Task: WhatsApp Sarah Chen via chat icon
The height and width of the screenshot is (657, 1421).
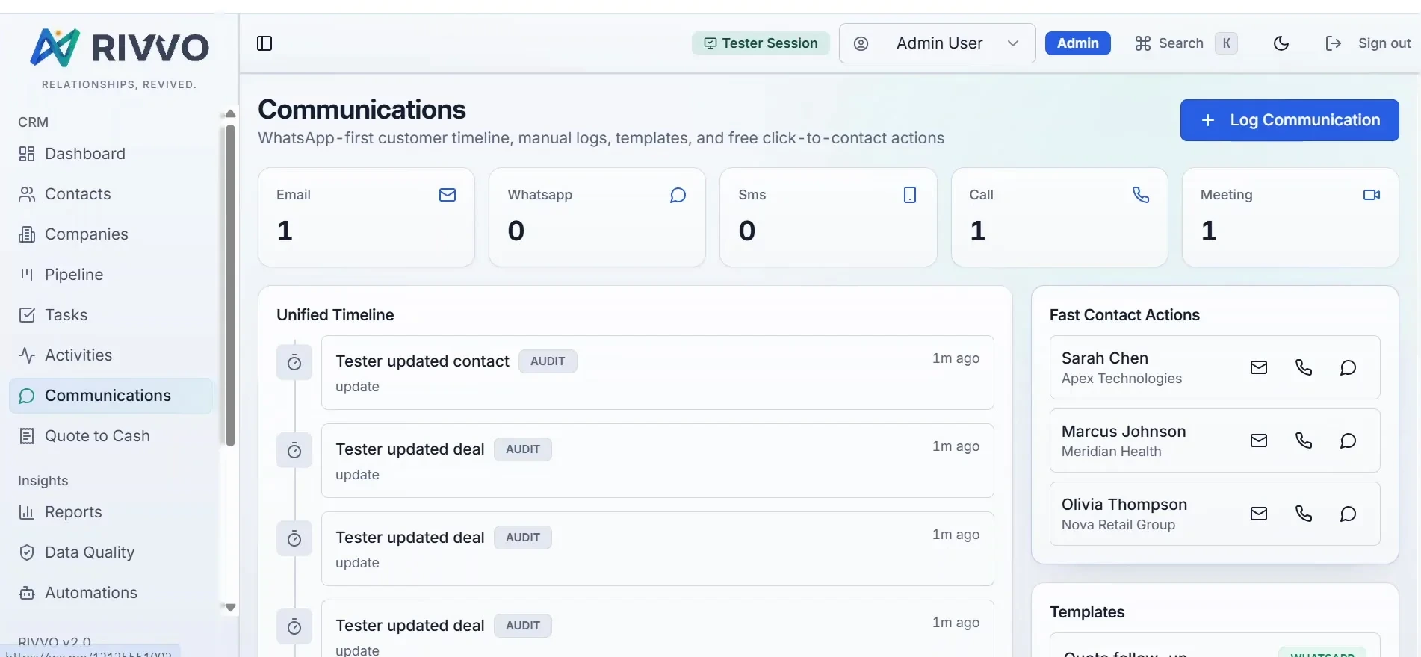Action: click(1348, 367)
